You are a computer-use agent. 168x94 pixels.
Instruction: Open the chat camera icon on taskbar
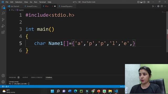point(64,91)
